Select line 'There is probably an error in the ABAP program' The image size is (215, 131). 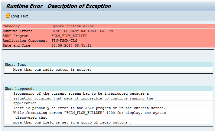(x=90, y=108)
